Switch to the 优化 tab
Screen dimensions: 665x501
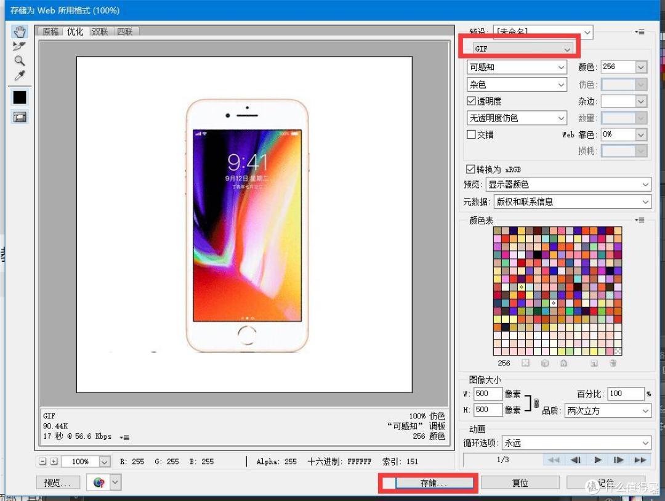(75, 31)
